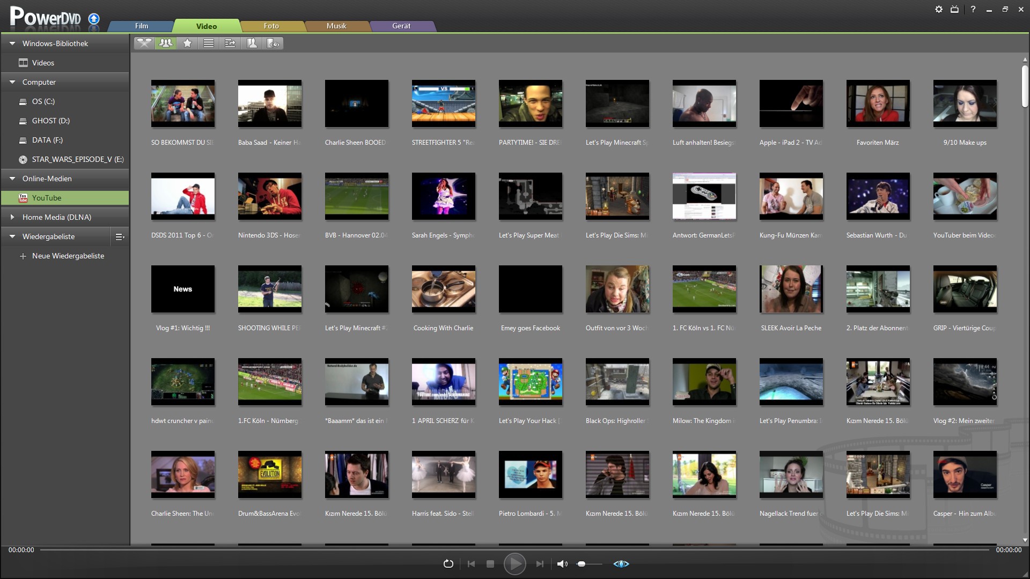This screenshot has height=579, width=1030.
Task: Collapse the Windows-Bibliothek section
Action: [12, 43]
